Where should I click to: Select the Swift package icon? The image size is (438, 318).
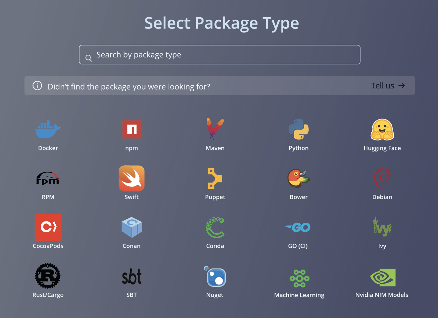tap(132, 178)
